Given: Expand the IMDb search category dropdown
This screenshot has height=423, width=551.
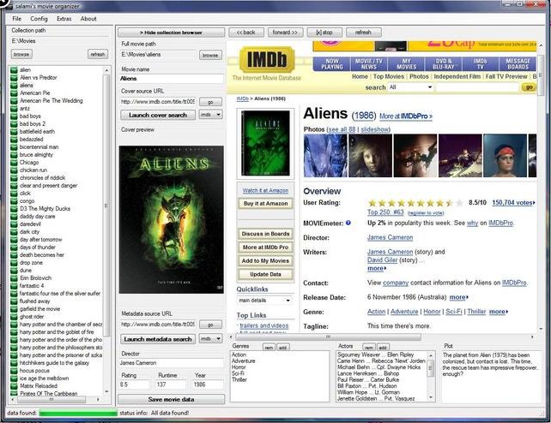Looking at the screenshot, I should (410, 87).
